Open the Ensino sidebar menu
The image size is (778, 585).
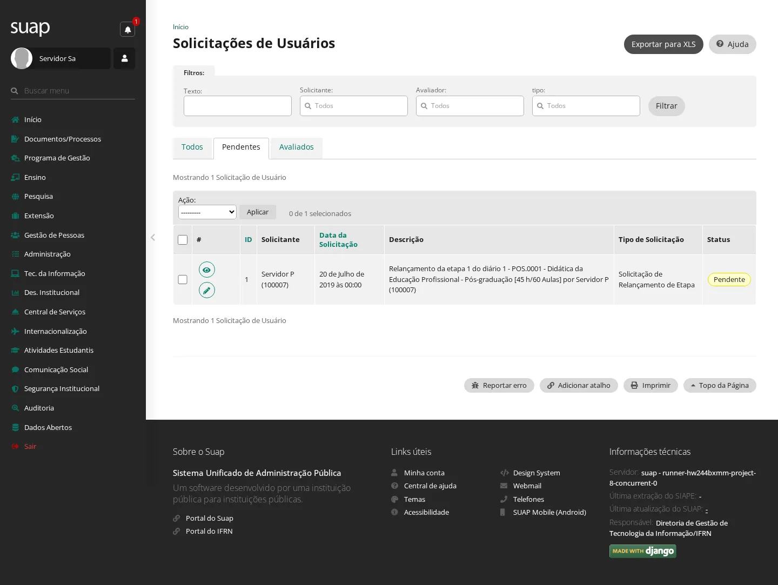35,177
